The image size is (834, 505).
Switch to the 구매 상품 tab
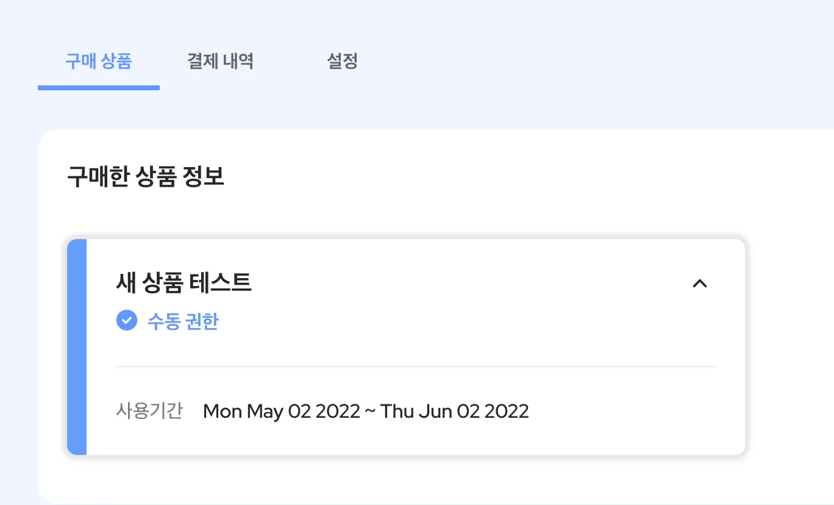point(98,61)
